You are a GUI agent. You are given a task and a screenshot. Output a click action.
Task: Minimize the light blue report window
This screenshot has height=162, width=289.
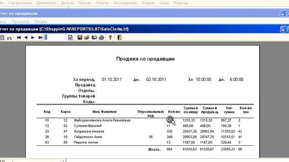(283, 13)
